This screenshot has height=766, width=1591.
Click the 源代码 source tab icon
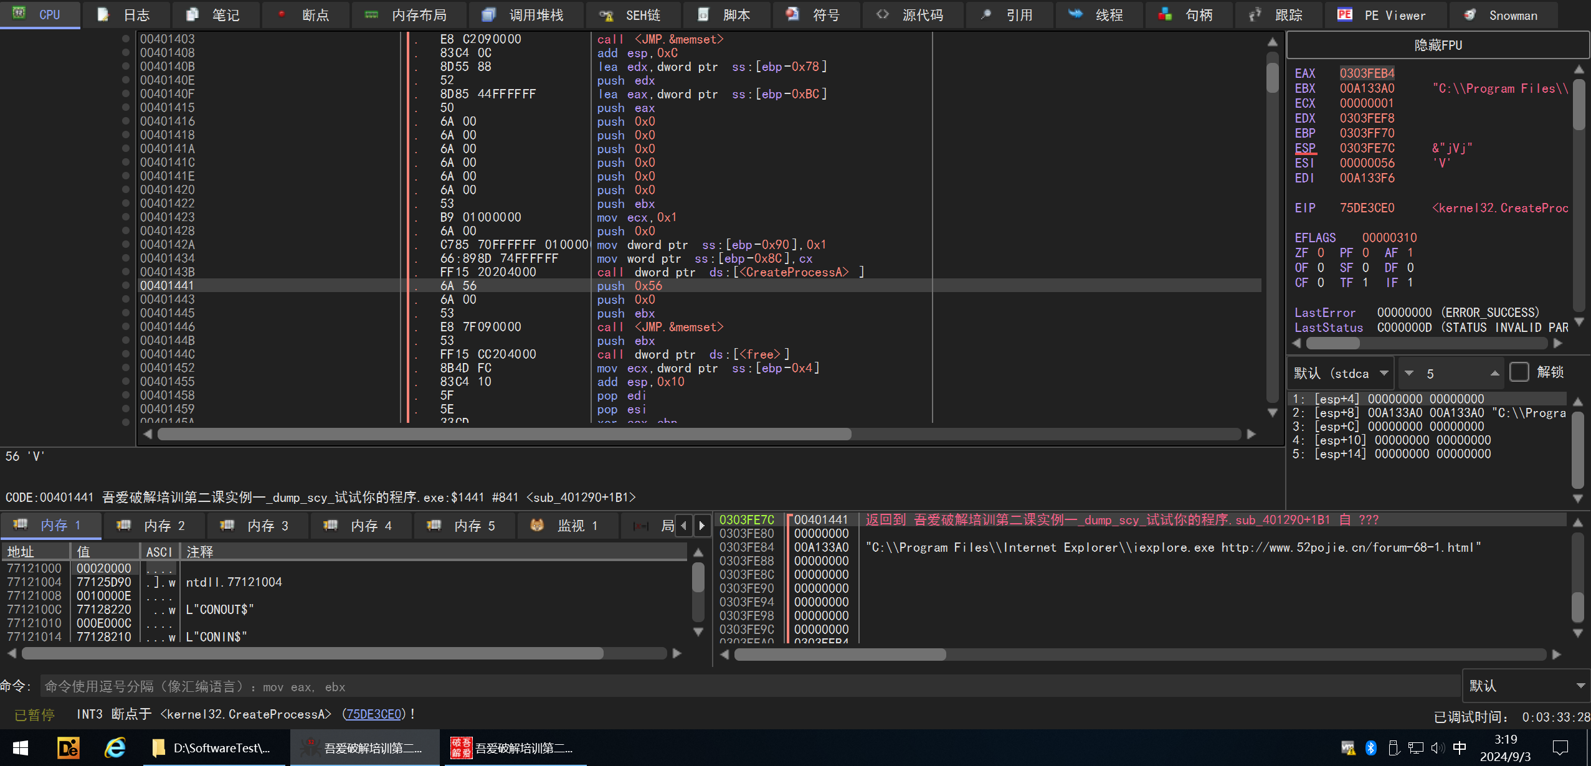883,14
